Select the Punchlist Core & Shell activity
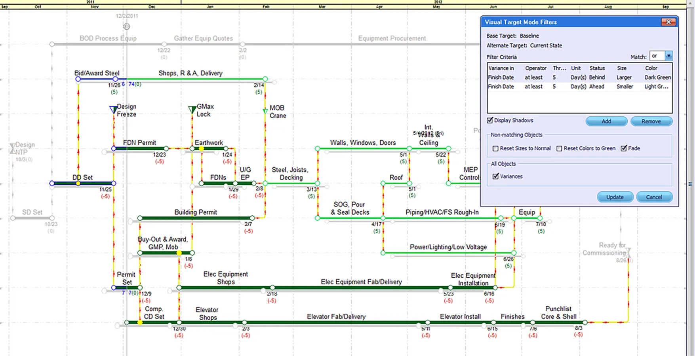This screenshot has width=695, height=356. [558, 312]
